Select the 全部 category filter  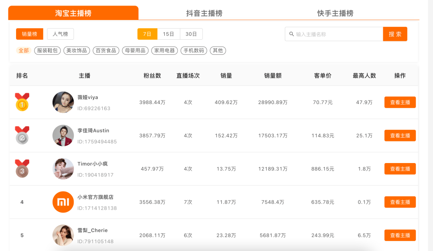coord(24,50)
